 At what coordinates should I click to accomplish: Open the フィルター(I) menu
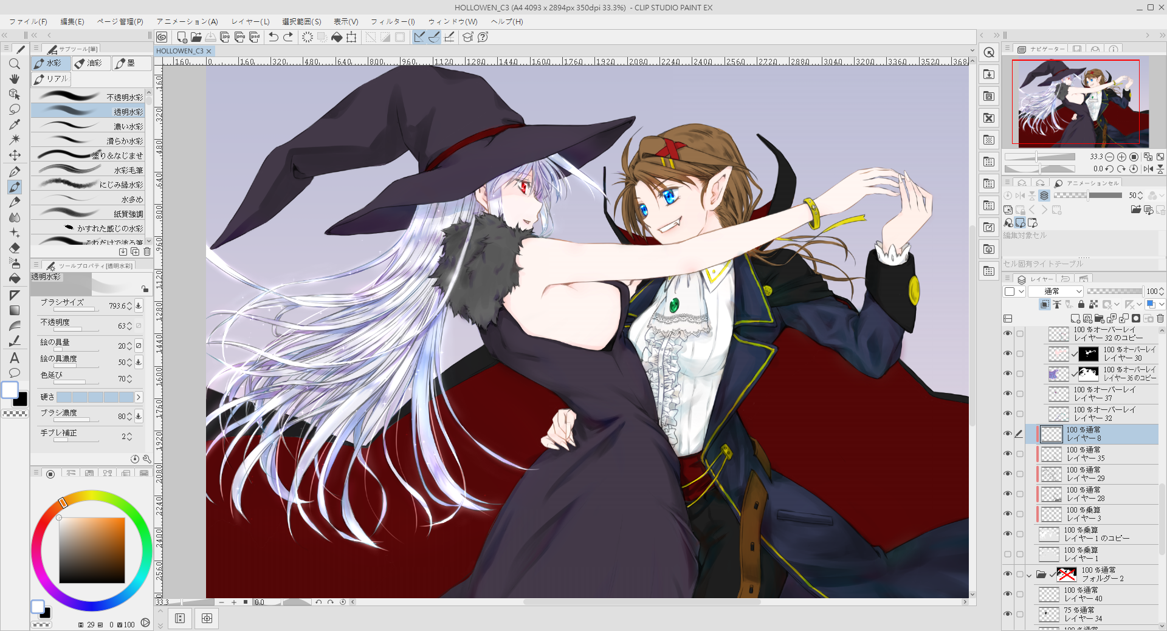[x=393, y=21]
